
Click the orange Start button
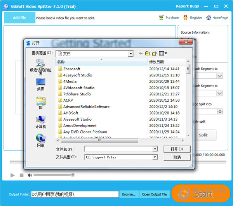201,193
